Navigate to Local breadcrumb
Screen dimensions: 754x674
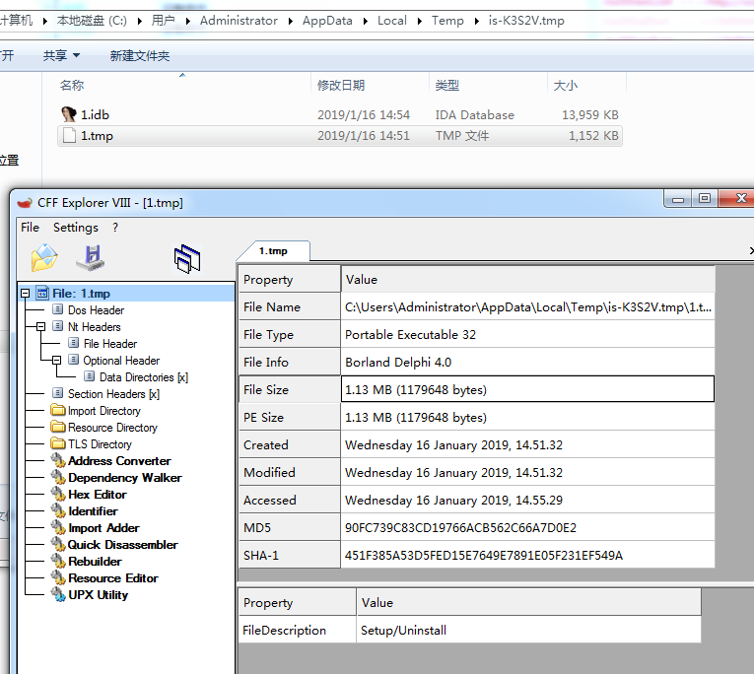click(x=392, y=21)
